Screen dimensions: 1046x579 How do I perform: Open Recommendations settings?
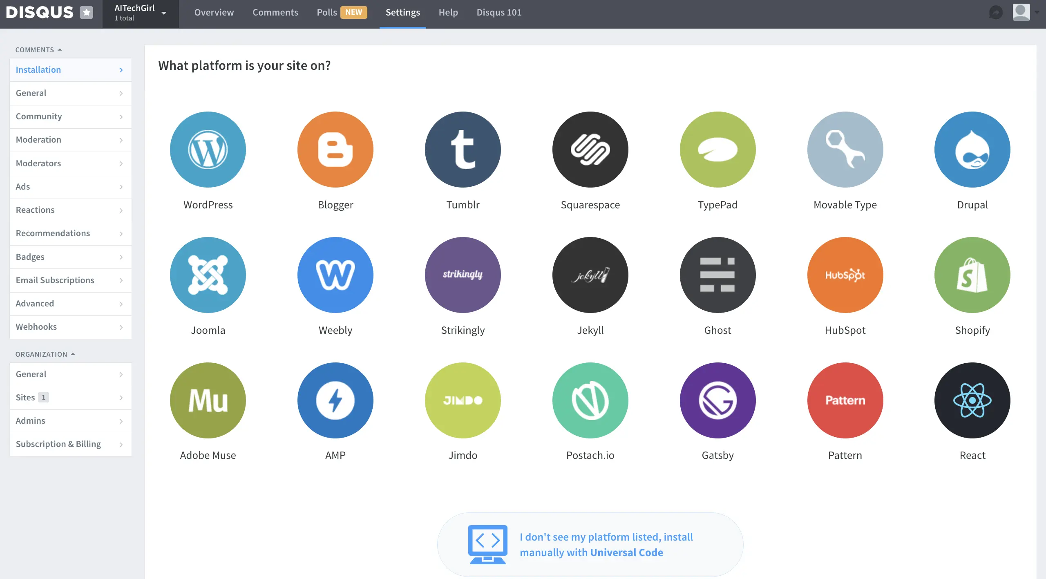click(x=71, y=233)
